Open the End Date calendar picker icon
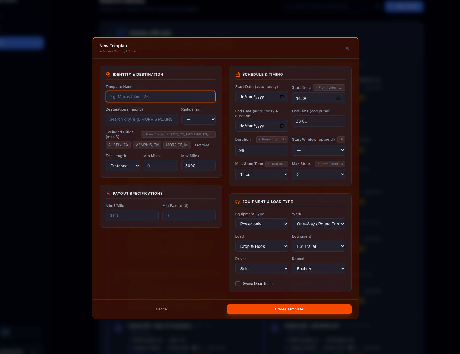The image size is (460, 354). [282, 126]
